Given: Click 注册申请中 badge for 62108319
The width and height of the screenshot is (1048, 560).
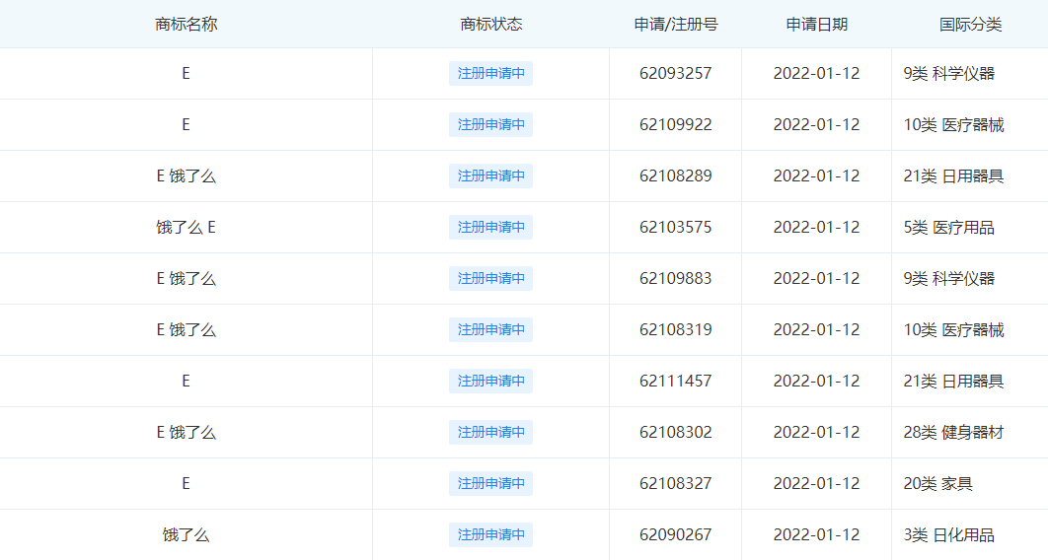Looking at the screenshot, I should 490,329.
